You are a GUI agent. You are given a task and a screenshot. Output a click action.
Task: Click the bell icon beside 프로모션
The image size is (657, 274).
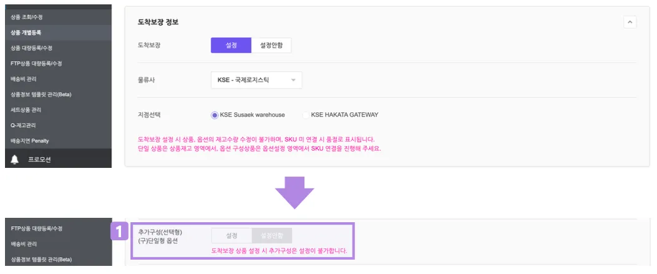15,160
